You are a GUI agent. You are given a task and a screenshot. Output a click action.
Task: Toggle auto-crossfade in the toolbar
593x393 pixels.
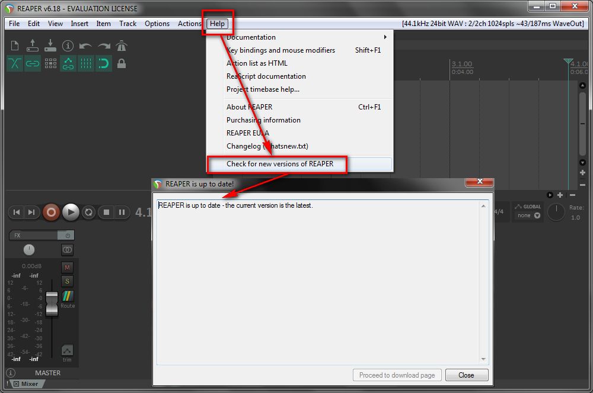(x=15, y=63)
